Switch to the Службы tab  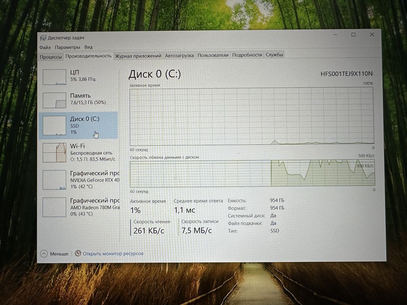[274, 55]
